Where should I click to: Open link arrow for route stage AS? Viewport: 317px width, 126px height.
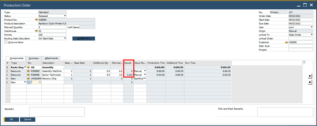(29, 67)
